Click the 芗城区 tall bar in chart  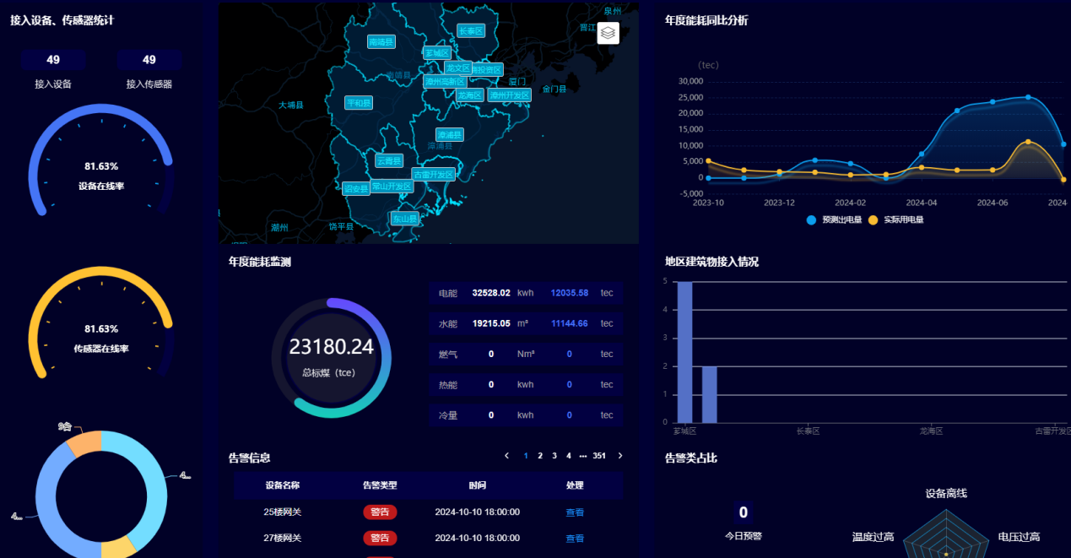point(684,352)
